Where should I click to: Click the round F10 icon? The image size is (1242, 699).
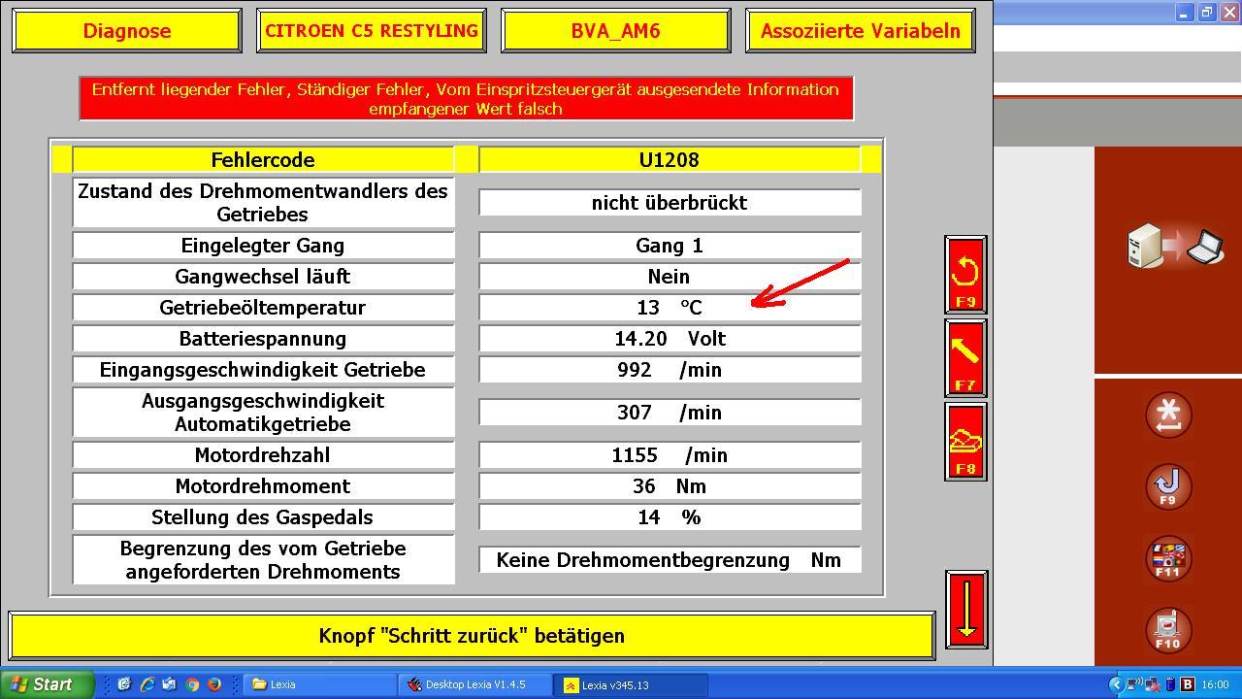click(x=1168, y=631)
